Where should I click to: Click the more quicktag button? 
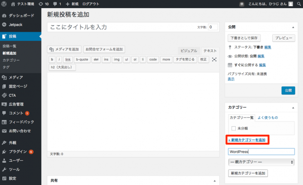(166, 59)
